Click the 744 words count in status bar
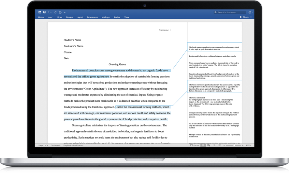The image size is (289, 173). pos(56,145)
